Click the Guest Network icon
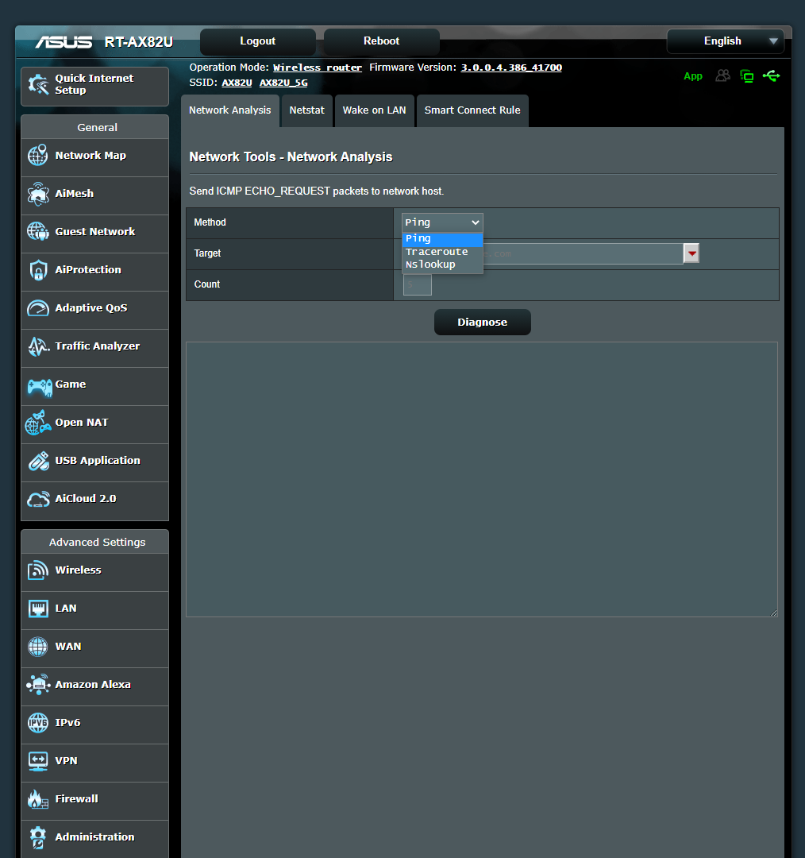 pos(38,231)
